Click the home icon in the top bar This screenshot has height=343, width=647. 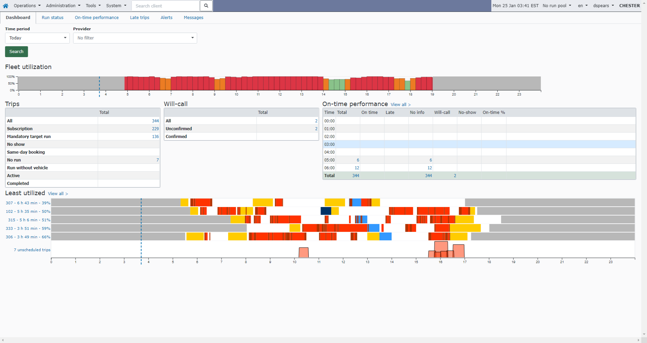click(5, 5)
